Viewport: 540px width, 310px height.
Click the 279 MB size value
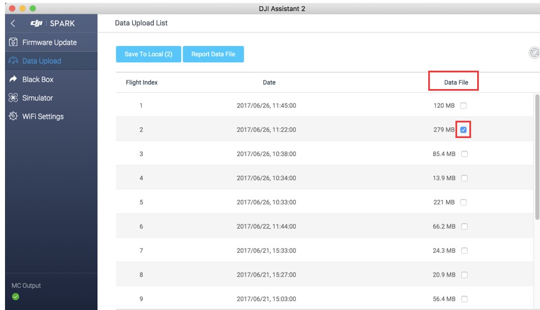pyautogui.click(x=444, y=130)
